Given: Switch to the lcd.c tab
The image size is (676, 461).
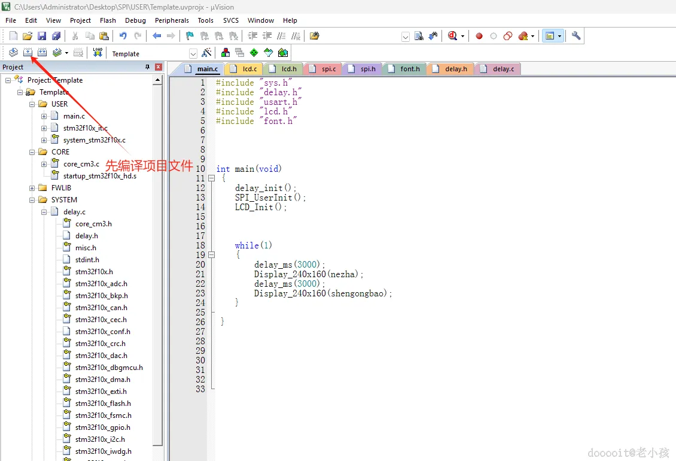Looking at the screenshot, I should [249, 69].
